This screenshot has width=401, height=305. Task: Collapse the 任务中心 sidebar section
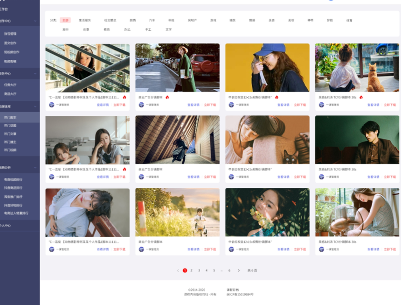click(x=35, y=74)
